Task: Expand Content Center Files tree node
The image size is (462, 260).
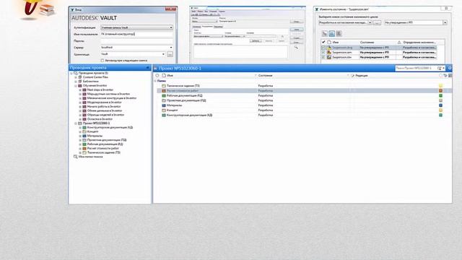Action: pos(76,77)
